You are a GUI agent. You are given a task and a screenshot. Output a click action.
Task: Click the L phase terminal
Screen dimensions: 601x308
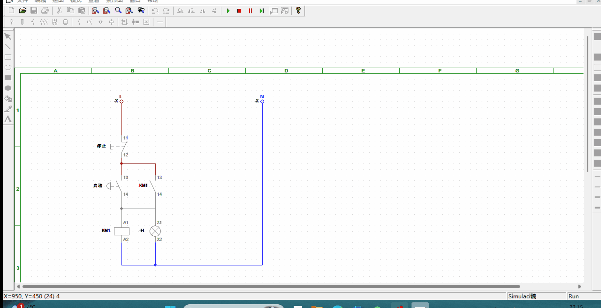pos(122,101)
